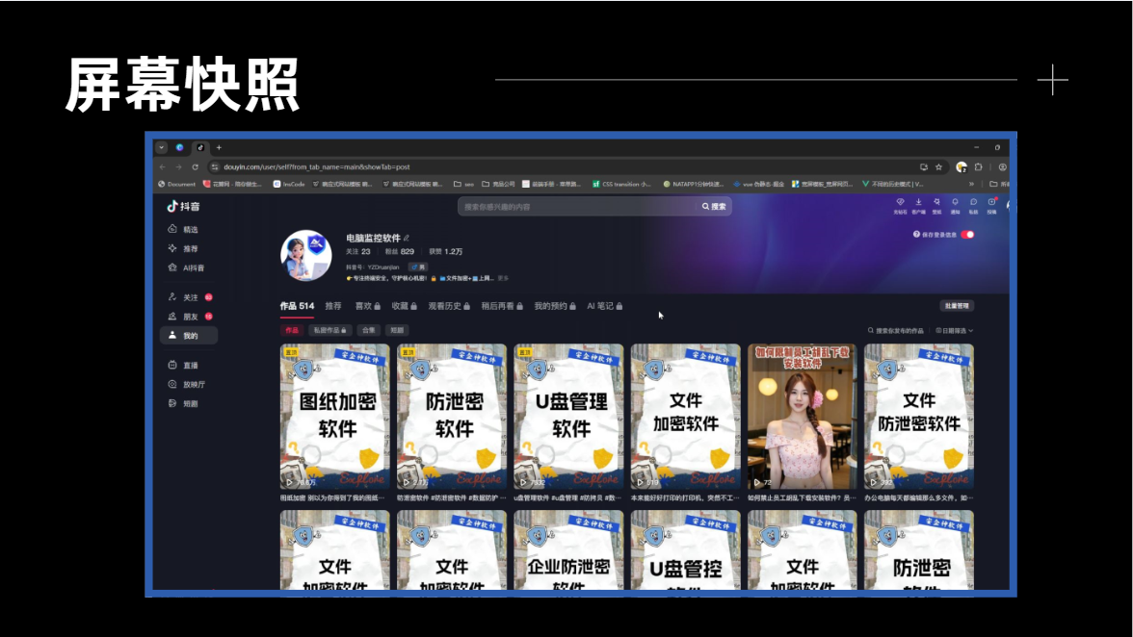Reload the page with the refresh icon
The height and width of the screenshot is (637, 1133).
195,166
